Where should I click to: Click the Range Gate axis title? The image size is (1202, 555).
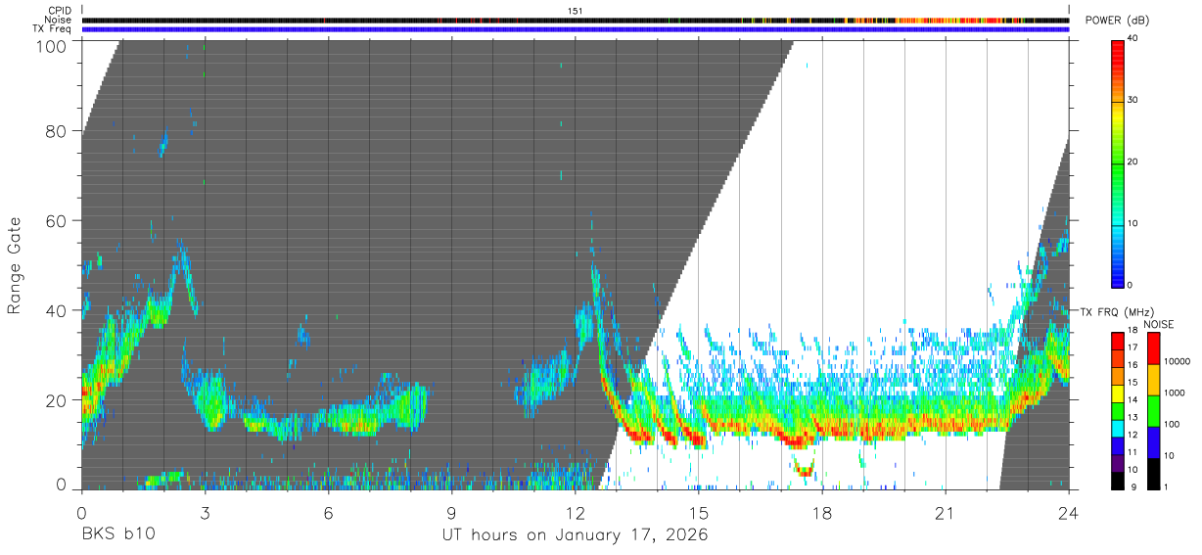pos(16,265)
